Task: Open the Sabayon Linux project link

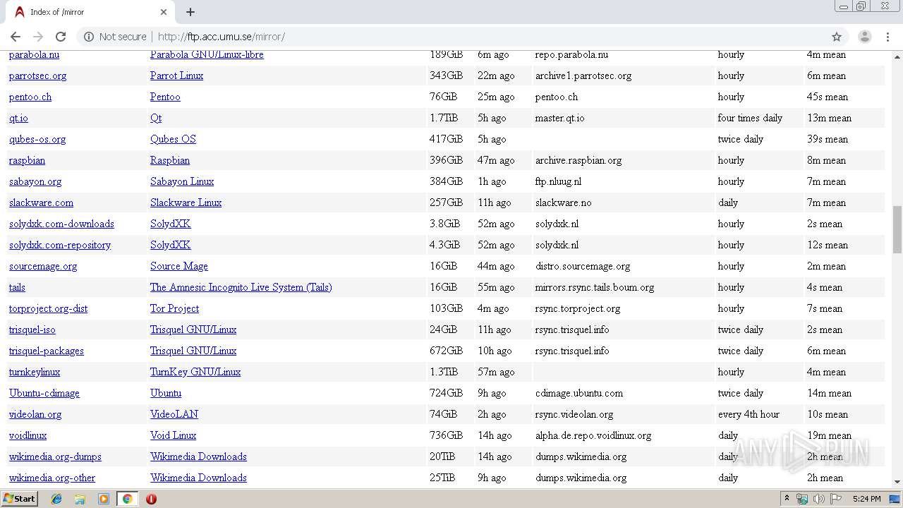Action: [x=182, y=181]
